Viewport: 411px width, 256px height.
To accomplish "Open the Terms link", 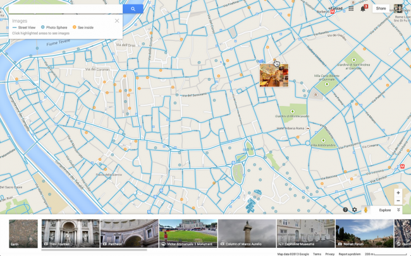I will tap(317, 254).
